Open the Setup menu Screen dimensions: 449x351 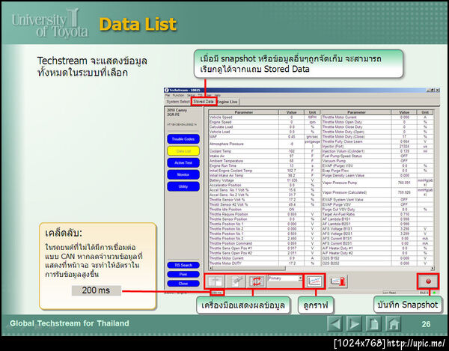pyautogui.click(x=191, y=95)
